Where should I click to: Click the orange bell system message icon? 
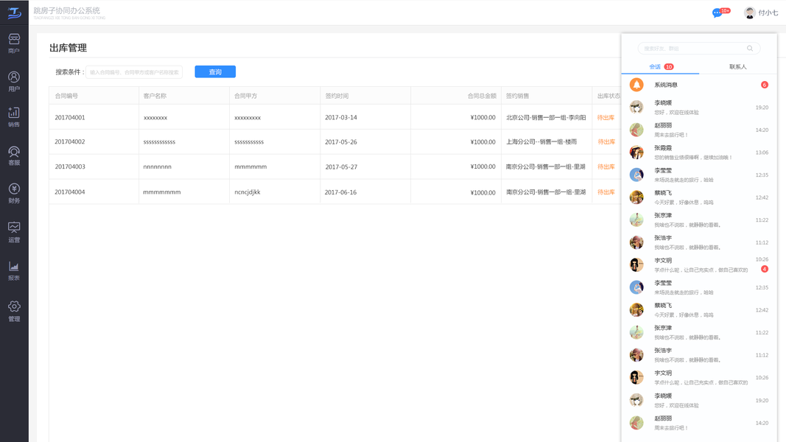[x=636, y=85]
